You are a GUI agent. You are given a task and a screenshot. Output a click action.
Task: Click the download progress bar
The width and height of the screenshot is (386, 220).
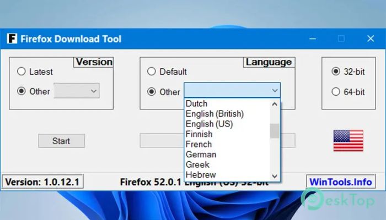218,140
